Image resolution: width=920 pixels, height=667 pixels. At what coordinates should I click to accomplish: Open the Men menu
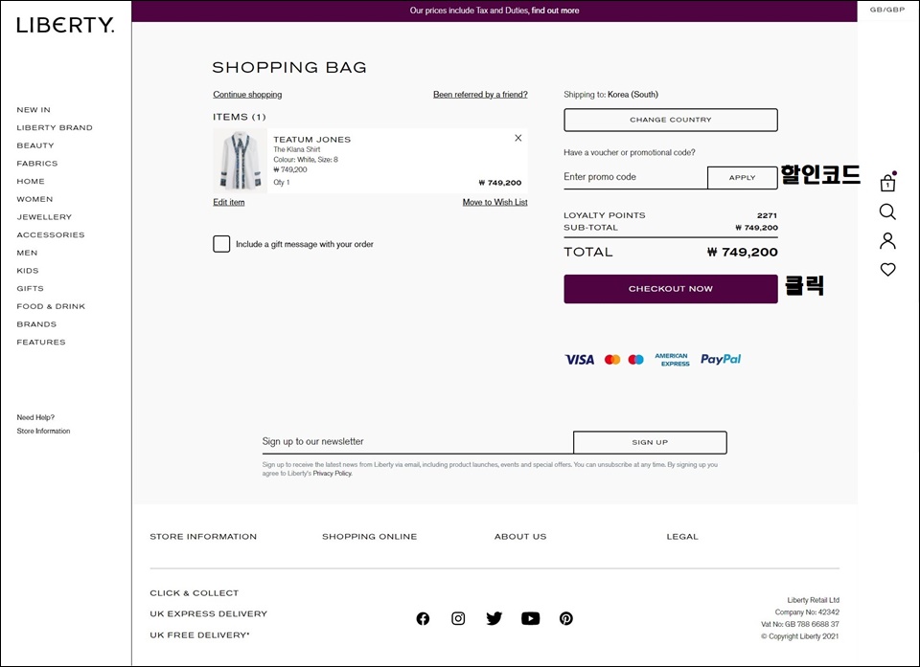pyautogui.click(x=27, y=253)
